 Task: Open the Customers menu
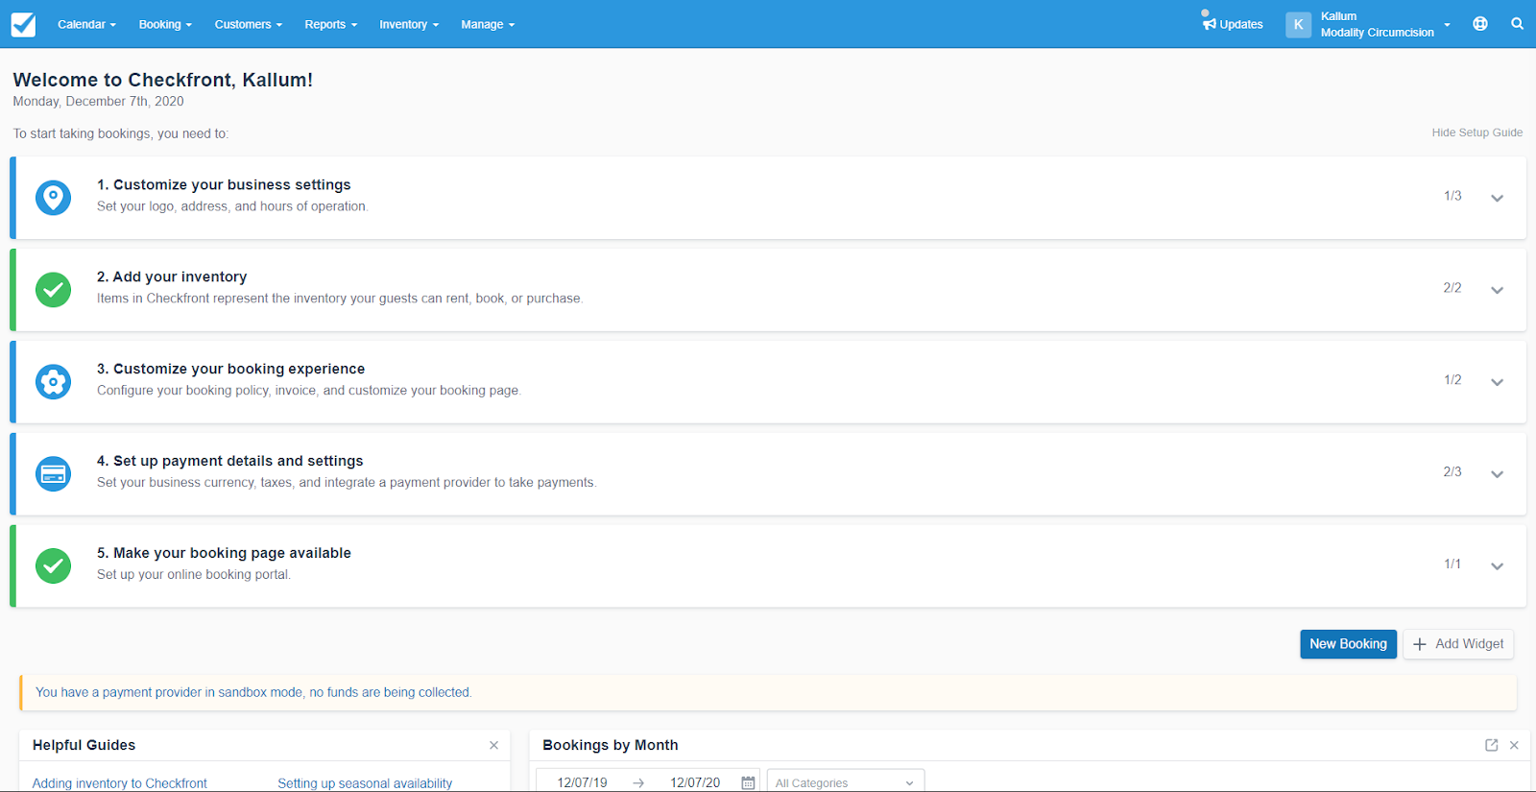click(x=249, y=24)
